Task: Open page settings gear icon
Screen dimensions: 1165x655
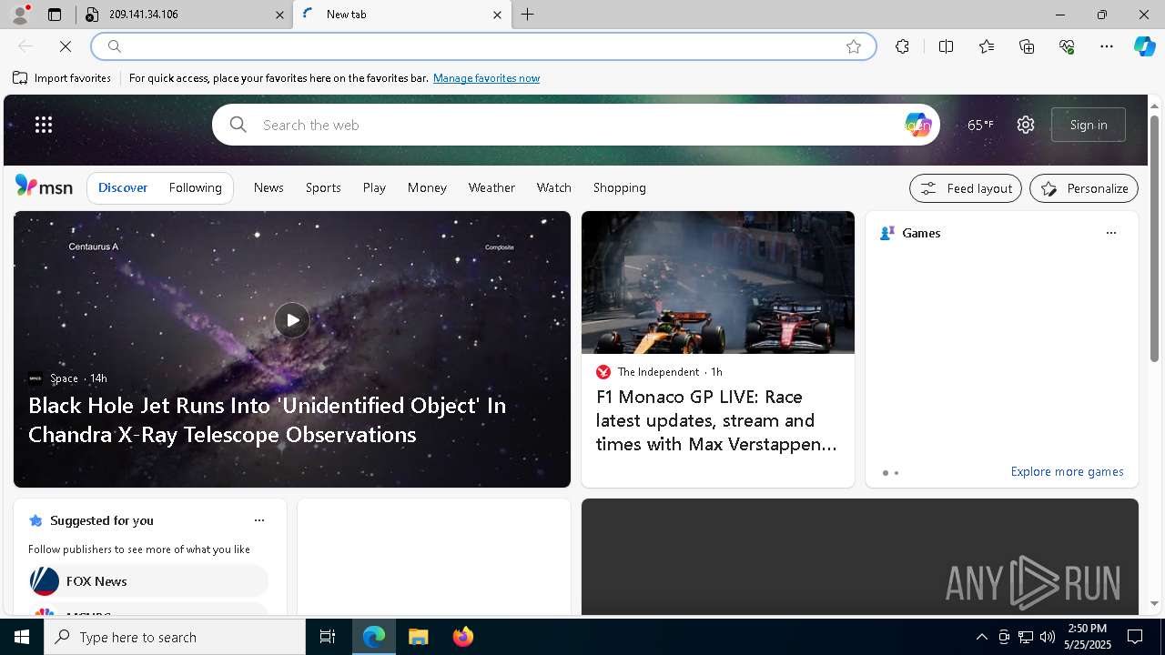Action: point(1026,125)
